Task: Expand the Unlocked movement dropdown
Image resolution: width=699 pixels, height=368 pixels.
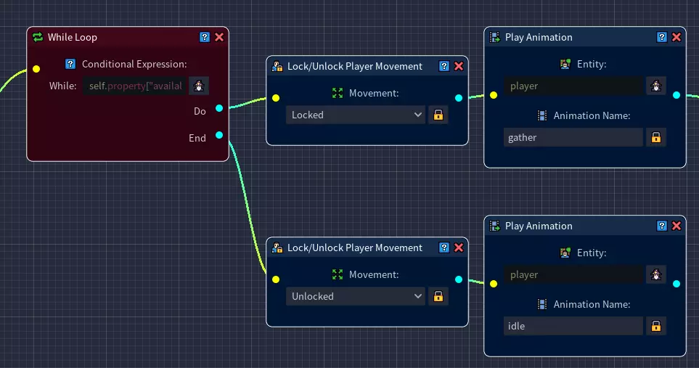Action: [355, 296]
